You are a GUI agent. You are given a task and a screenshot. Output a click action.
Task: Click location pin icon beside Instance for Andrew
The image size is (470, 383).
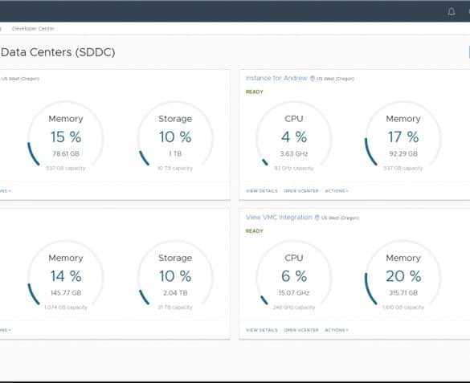click(313, 79)
